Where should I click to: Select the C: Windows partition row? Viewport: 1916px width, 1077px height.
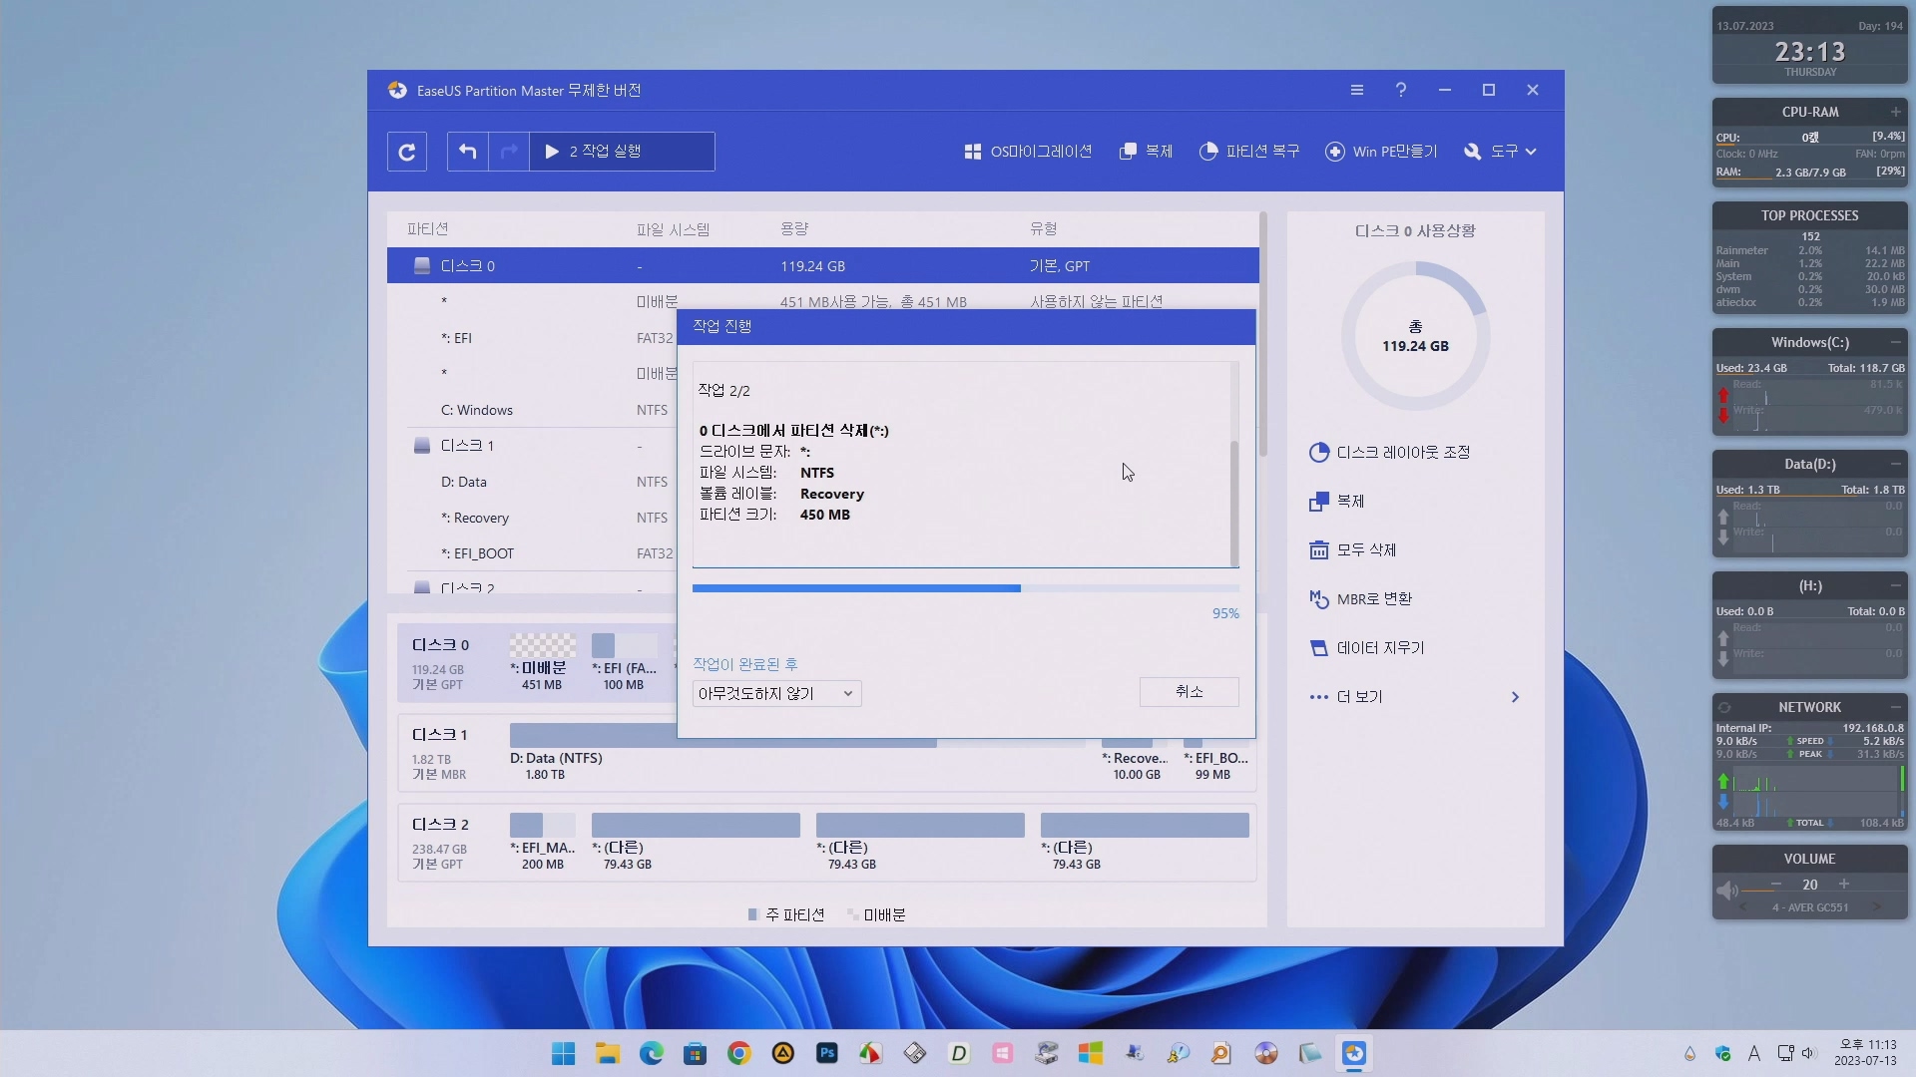(x=531, y=410)
